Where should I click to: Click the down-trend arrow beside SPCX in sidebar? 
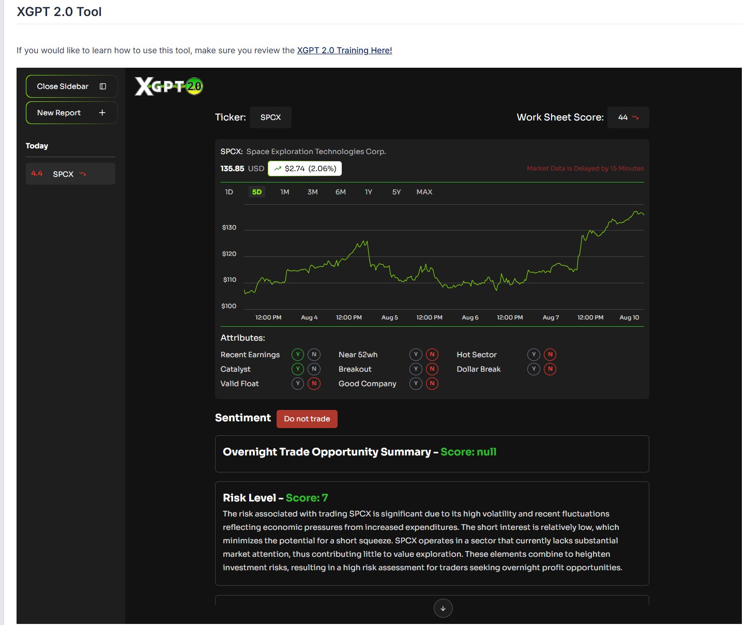point(83,174)
